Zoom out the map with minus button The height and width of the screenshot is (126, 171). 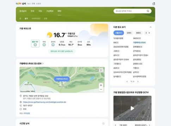click(101, 89)
